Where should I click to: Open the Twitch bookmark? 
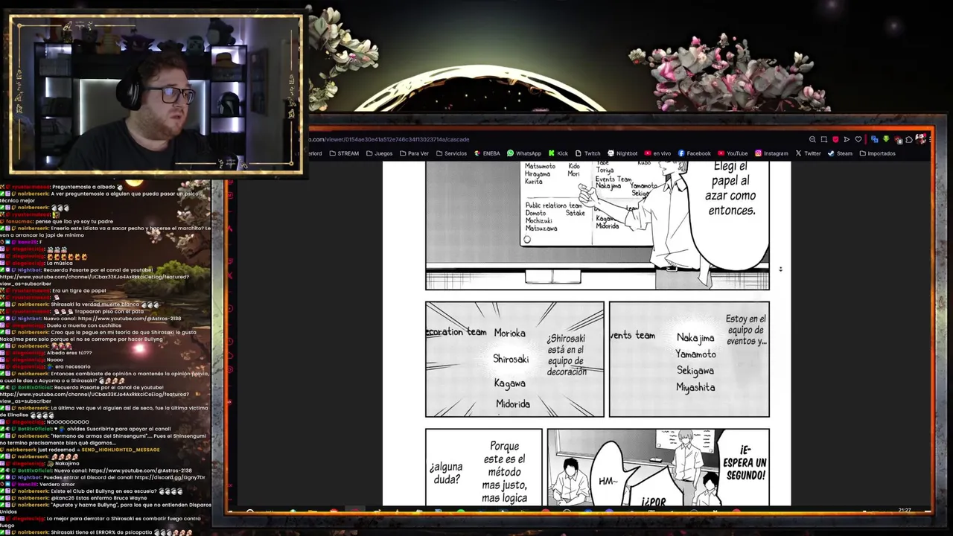click(587, 153)
